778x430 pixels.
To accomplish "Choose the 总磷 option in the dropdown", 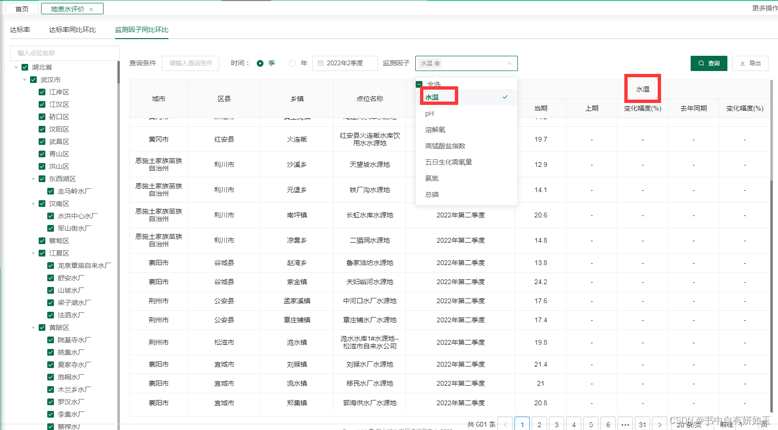I will tap(466, 195).
